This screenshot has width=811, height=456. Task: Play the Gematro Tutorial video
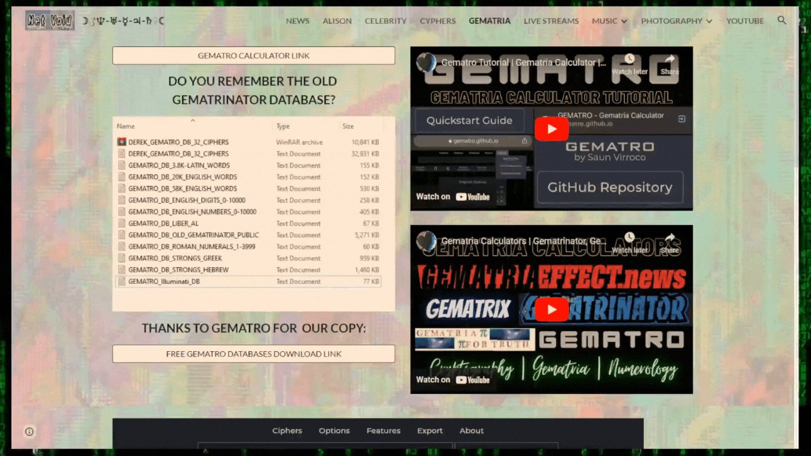tap(551, 129)
